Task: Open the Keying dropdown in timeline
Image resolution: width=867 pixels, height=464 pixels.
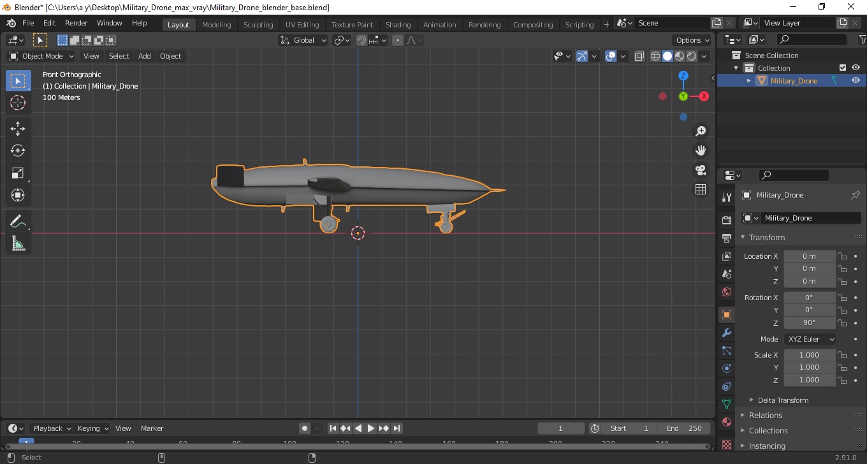Action: tap(92, 428)
